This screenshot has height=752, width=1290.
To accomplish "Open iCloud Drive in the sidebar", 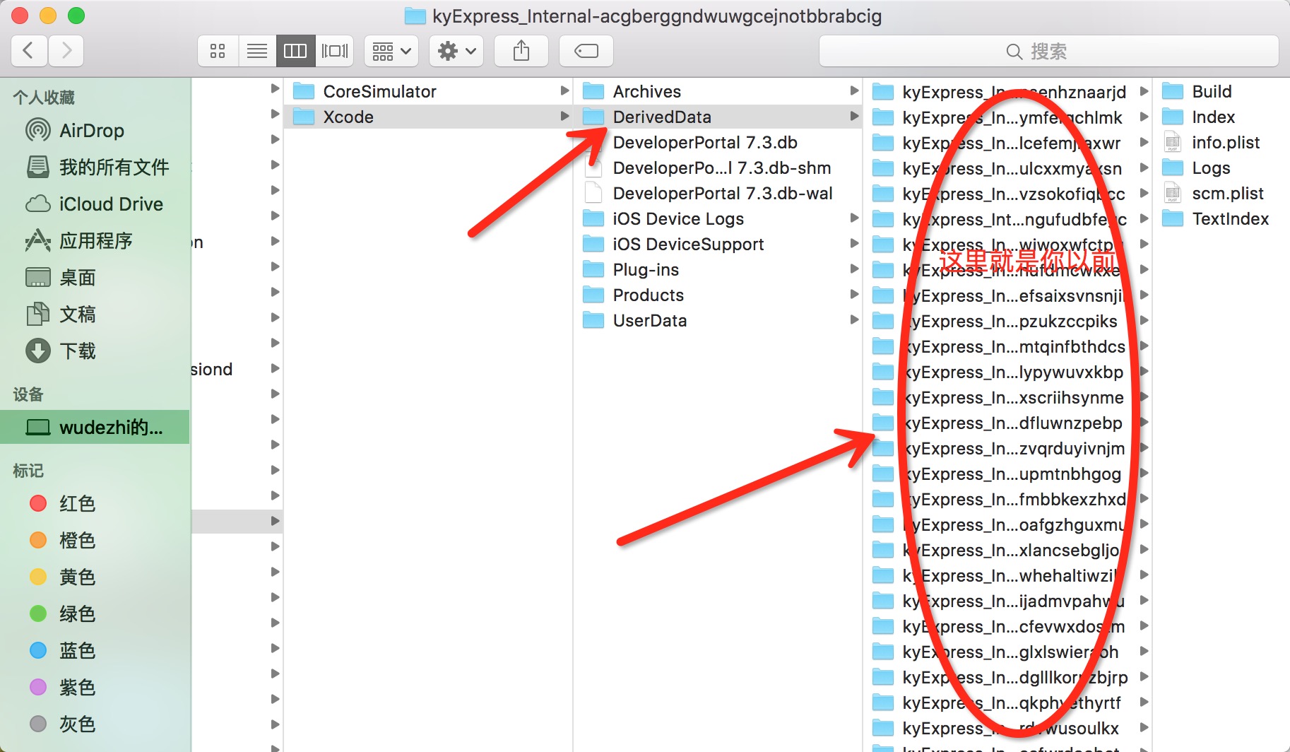I will (95, 204).
